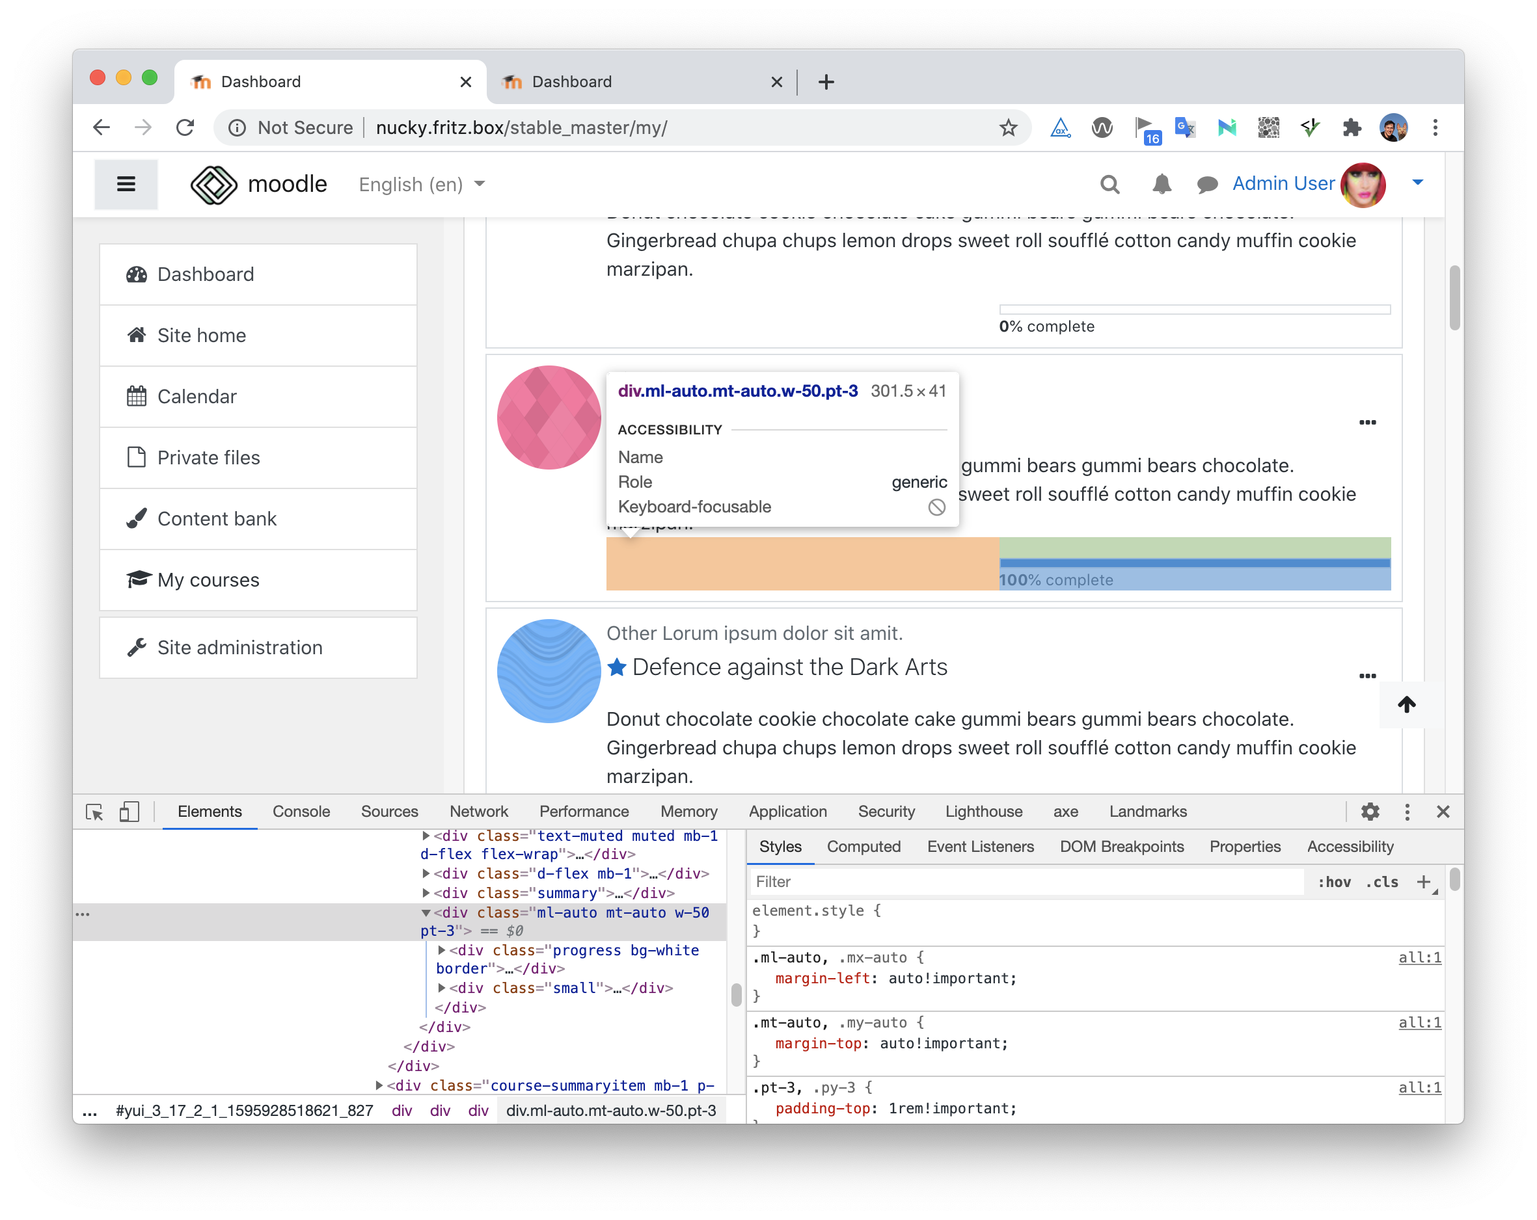Click the Not Secure site info icon
The height and width of the screenshot is (1220, 1537).
pos(237,127)
